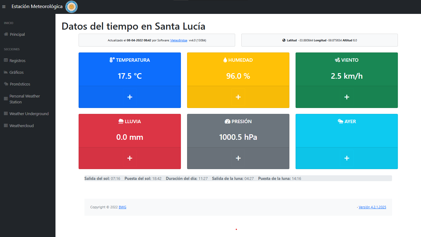Follow the MeteoBridge link
This screenshot has height=237, width=421.
click(x=179, y=40)
